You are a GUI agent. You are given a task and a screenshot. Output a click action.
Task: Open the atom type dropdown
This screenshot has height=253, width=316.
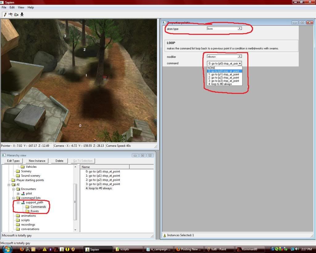coord(239,28)
